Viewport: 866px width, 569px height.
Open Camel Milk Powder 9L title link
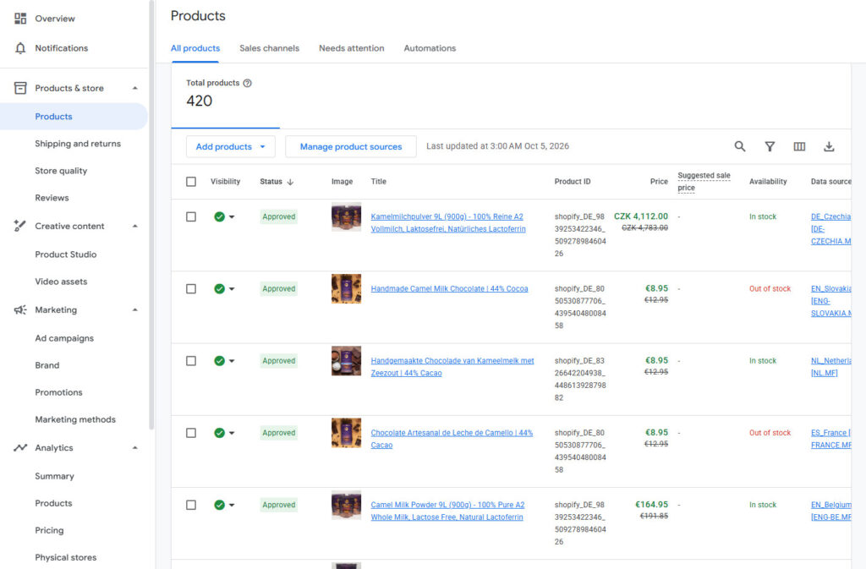click(447, 511)
